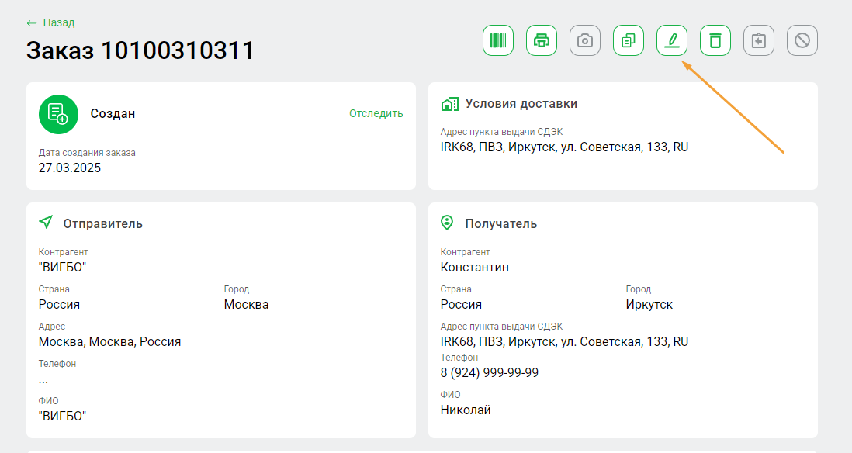Click the clipboard with arrow icon
Image resolution: width=852 pixels, height=453 pixels.
(759, 40)
